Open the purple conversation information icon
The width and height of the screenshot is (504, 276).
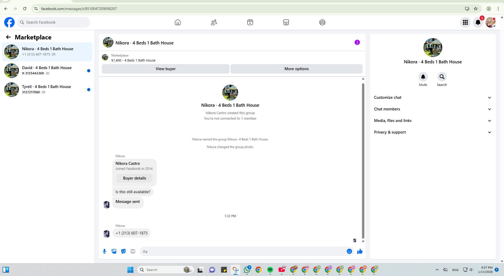(x=357, y=42)
